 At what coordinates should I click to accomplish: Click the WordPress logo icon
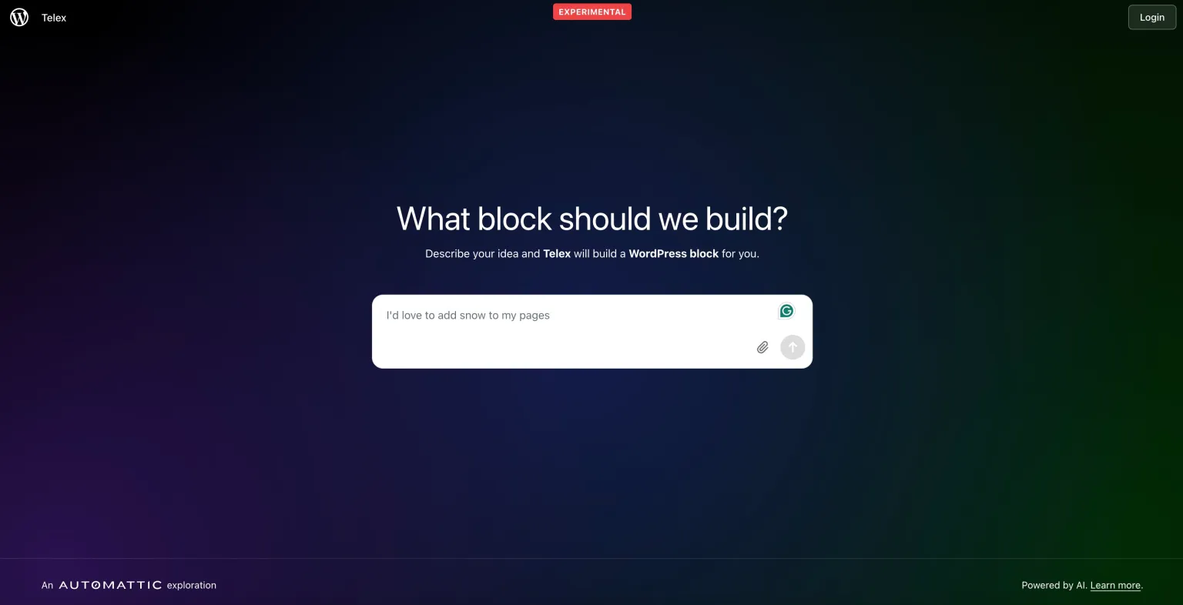point(19,17)
